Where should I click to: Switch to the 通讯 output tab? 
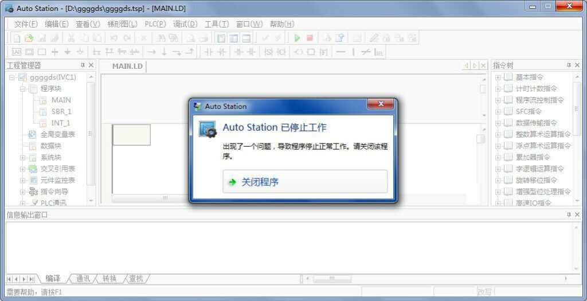point(83,279)
